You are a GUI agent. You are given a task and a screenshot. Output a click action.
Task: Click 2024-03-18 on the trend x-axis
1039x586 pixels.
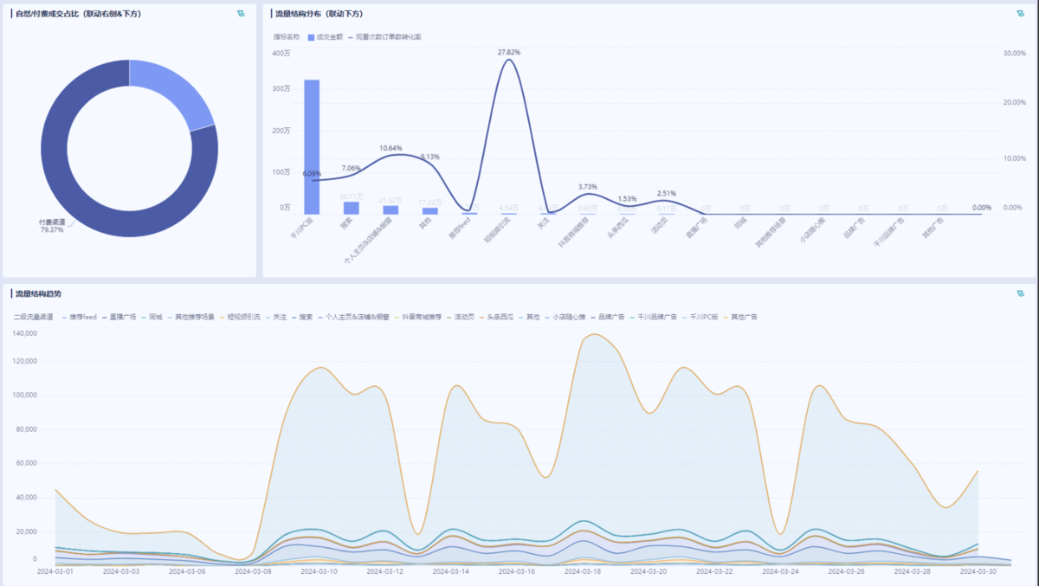click(585, 571)
